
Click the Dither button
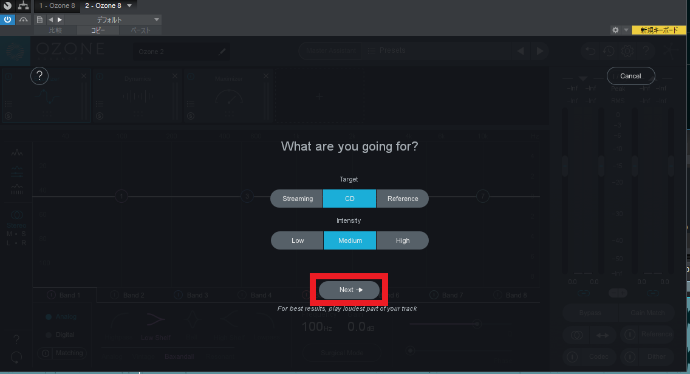[656, 357]
